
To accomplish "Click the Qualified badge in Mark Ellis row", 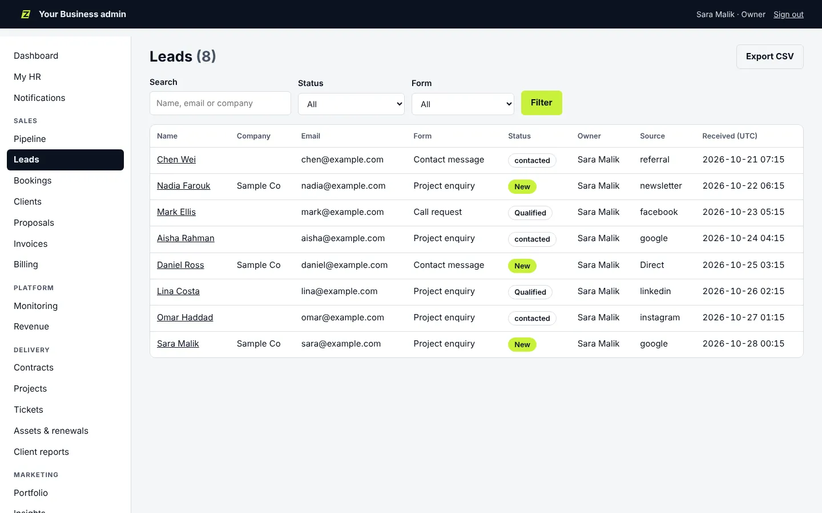I will point(530,213).
